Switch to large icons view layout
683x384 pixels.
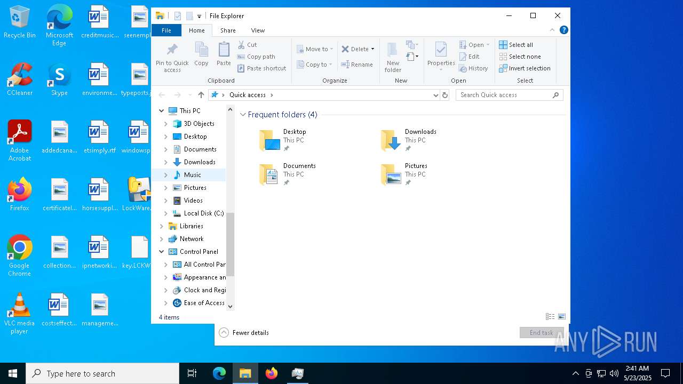tap(561, 317)
